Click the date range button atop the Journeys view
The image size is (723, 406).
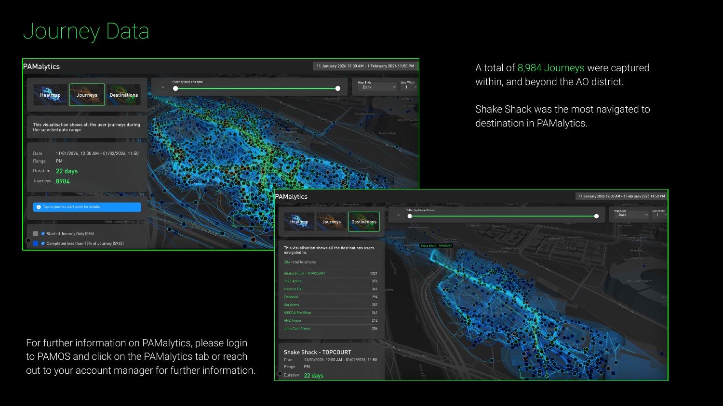pyautogui.click(x=365, y=66)
